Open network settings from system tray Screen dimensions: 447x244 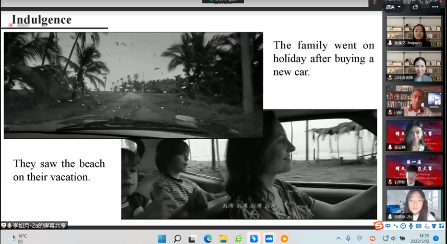pos(386,238)
